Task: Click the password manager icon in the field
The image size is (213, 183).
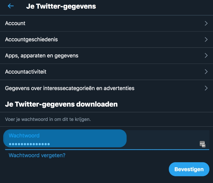Action: coord(202,144)
